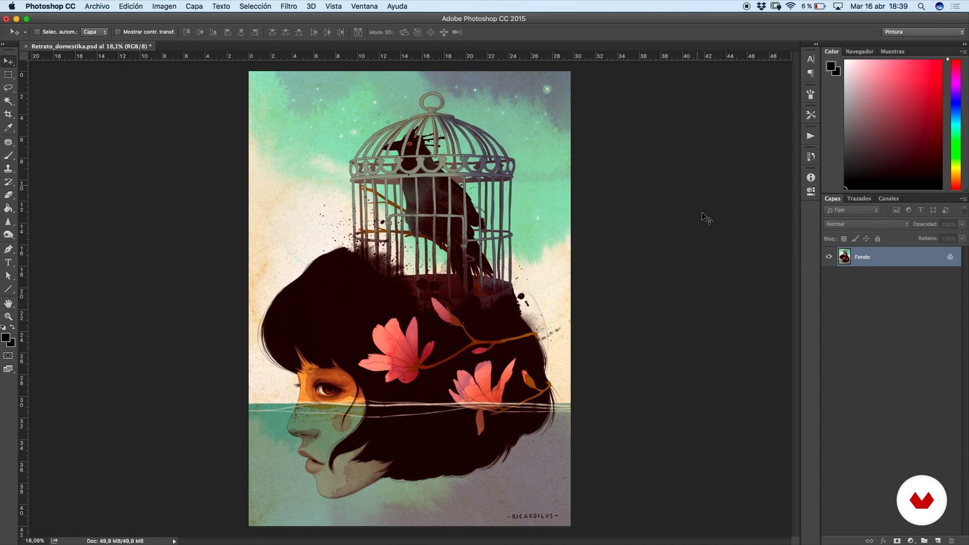969x545 pixels.
Task: Toggle lock all padlock button
Action: [x=878, y=239]
